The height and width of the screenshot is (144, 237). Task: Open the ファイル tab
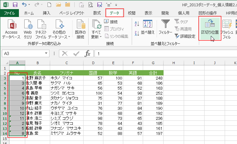(x=9, y=13)
